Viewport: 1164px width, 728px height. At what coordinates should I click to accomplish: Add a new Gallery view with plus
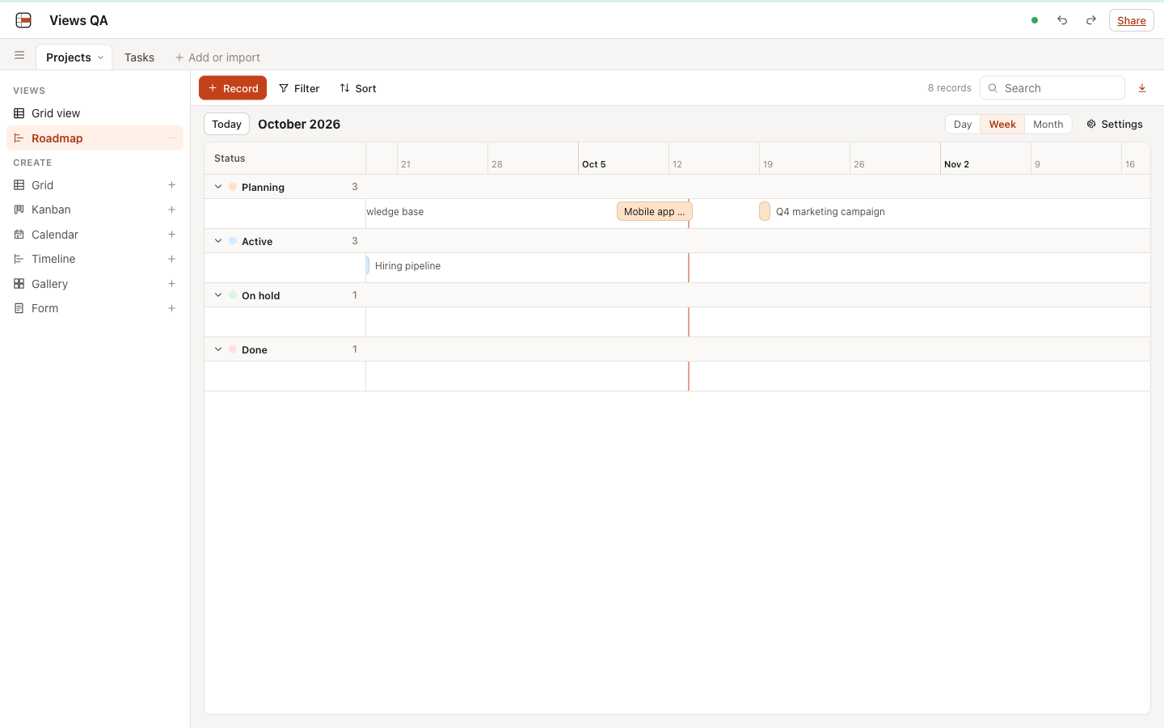171,284
